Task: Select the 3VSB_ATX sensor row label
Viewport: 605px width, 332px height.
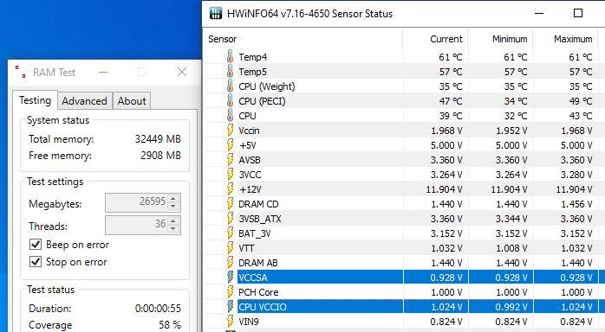Action: 260,219
